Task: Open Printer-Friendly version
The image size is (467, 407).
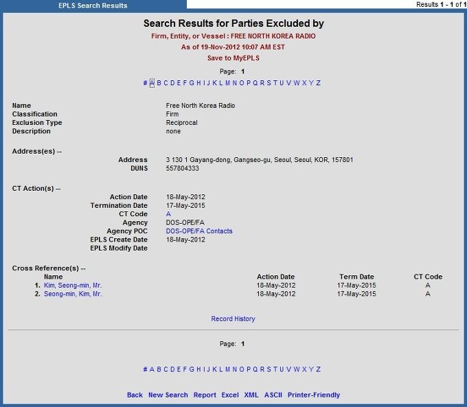Action: [x=314, y=395]
